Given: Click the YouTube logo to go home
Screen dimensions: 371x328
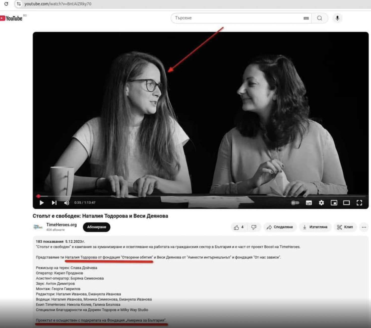Looking at the screenshot, I should coord(11,18).
